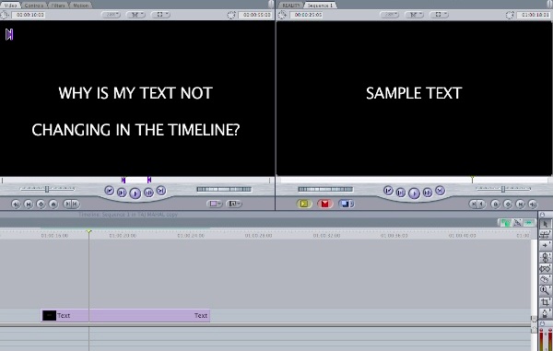Switch to the REALITY tab in Canvas
Screen dimensions: 553x351
291,6
